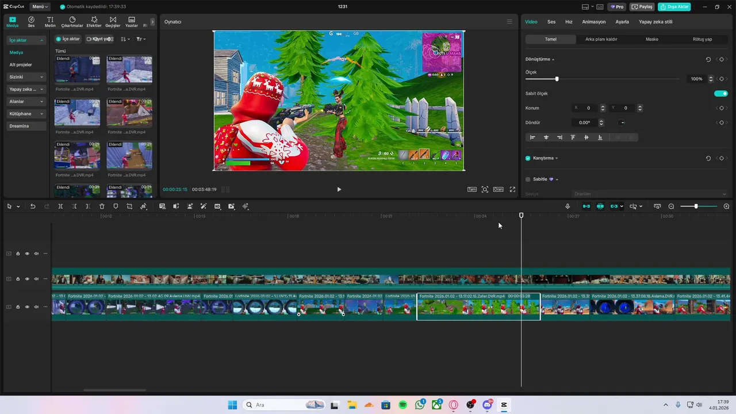
Task: Start voice recording with microphone icon
Action: pyautogui.click(x=568, y=206)
